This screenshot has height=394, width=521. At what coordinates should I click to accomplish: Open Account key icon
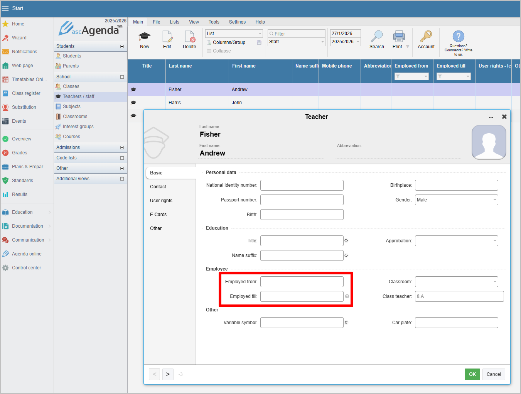click(426, 37)
